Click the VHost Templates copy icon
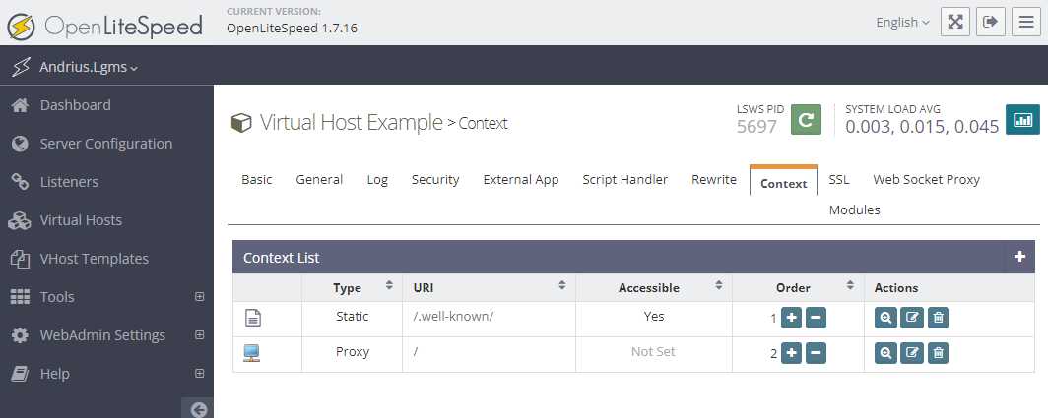 point(20,259)
